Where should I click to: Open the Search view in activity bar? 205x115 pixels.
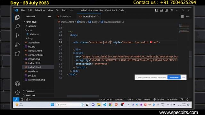[17, 27]
